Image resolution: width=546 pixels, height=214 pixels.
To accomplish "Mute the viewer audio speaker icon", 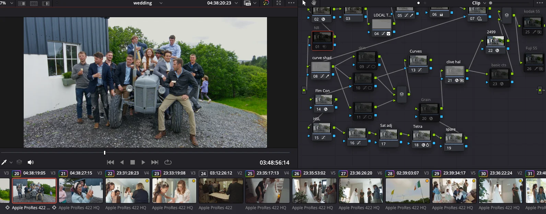I will 31,162.
